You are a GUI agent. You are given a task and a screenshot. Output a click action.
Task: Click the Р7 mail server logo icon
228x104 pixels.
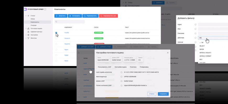click(x=25, y=9)
